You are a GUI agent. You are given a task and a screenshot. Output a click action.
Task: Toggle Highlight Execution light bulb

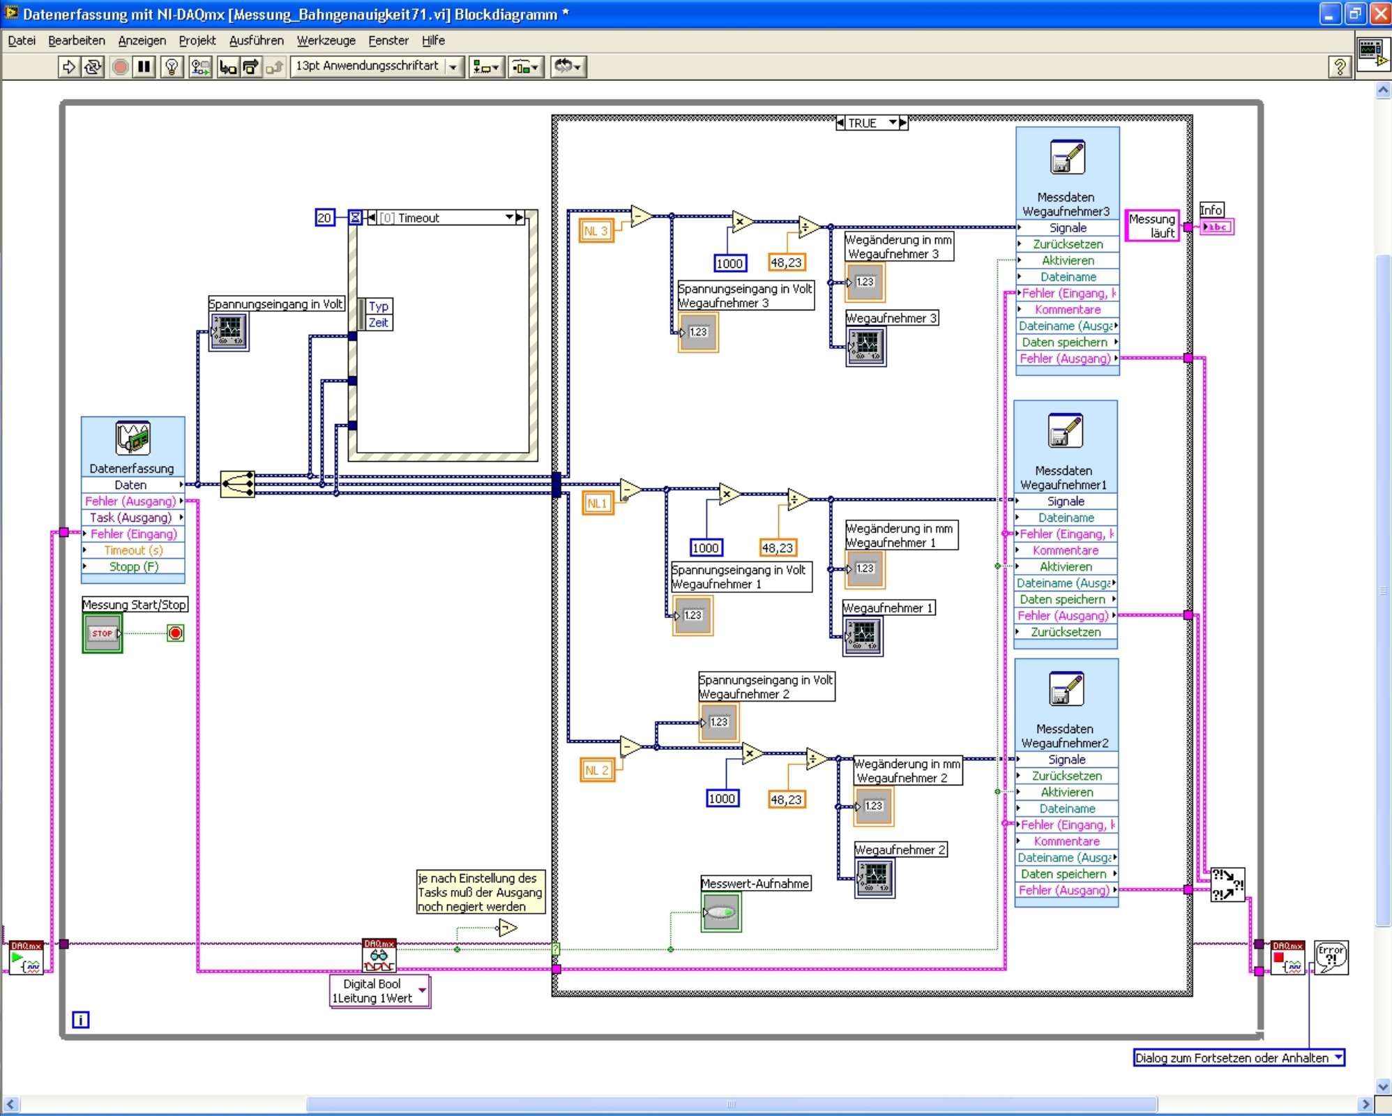tap(172, 67)
